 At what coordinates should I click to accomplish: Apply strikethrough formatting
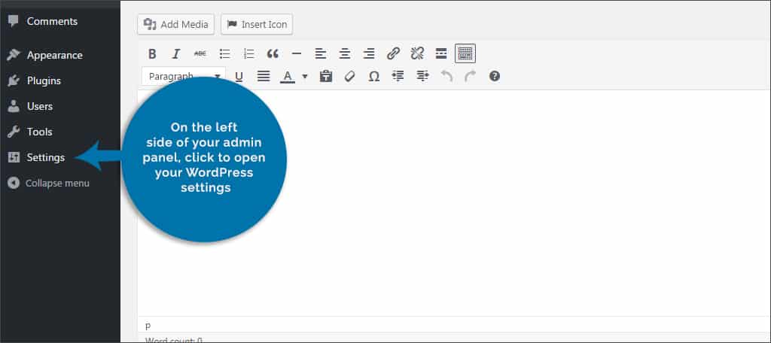(200, 53)
